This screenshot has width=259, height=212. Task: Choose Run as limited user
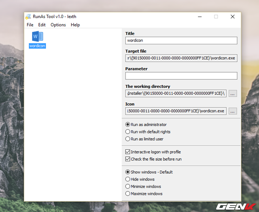[128, 139]
